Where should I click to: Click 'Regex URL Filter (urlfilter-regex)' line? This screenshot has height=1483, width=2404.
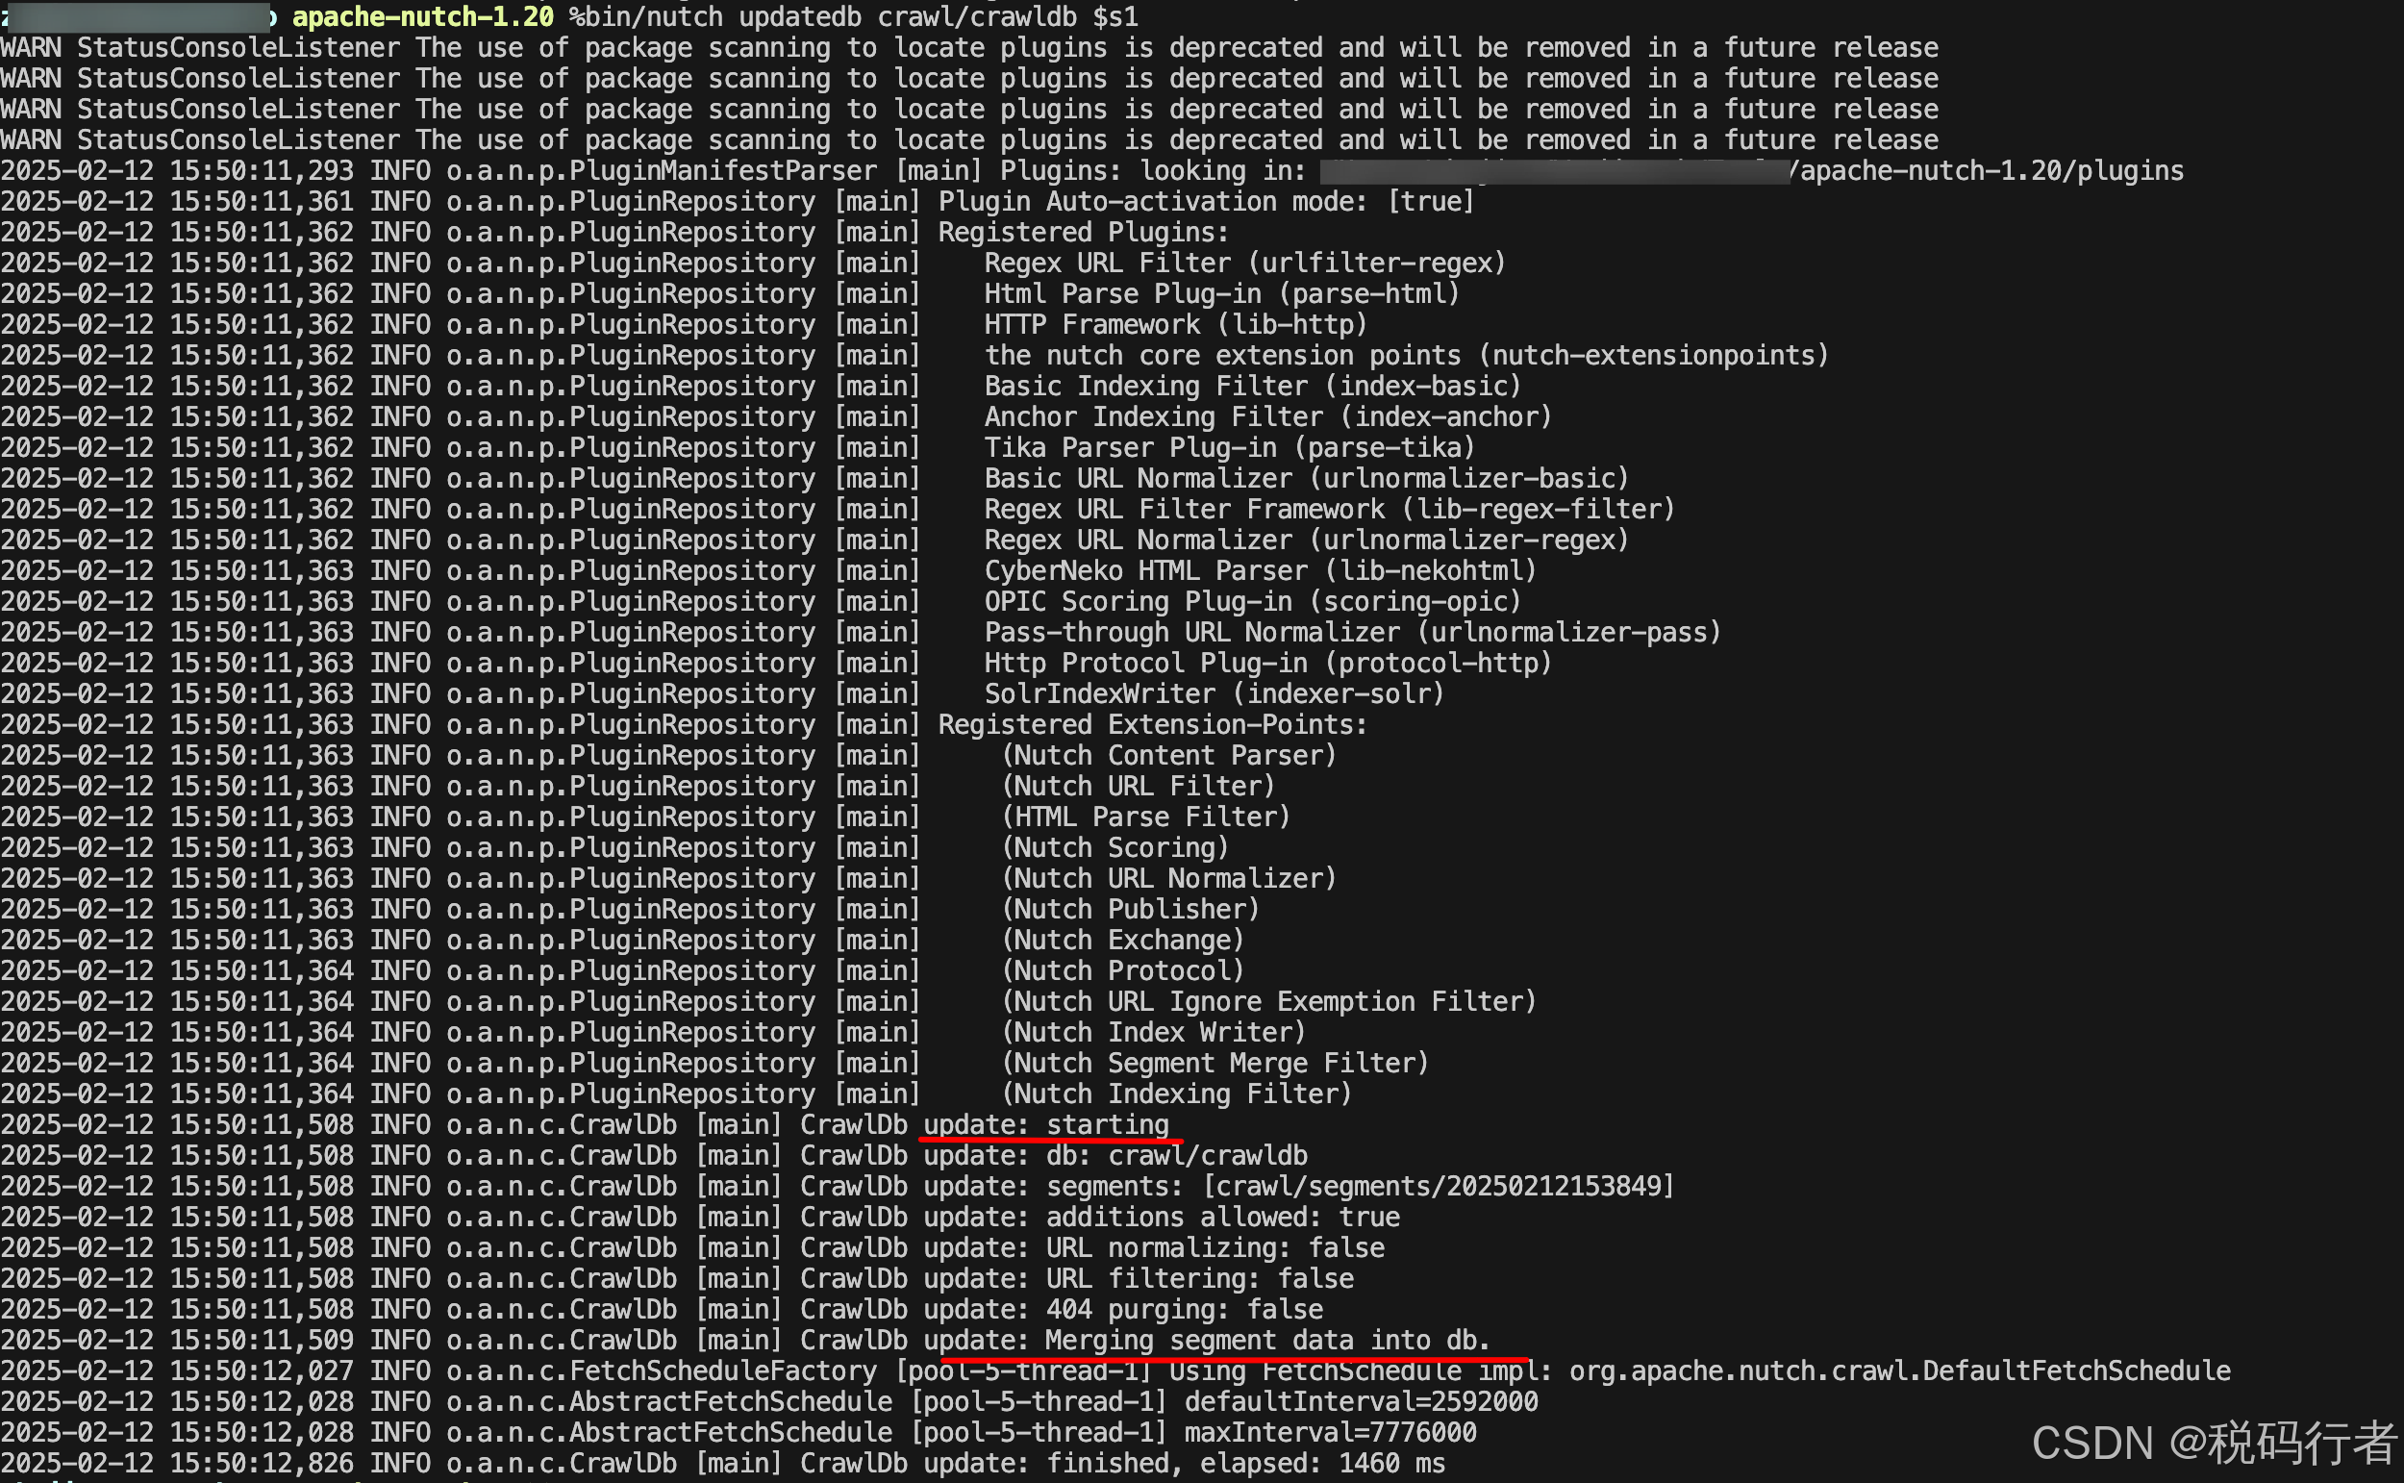(1244, 263)
